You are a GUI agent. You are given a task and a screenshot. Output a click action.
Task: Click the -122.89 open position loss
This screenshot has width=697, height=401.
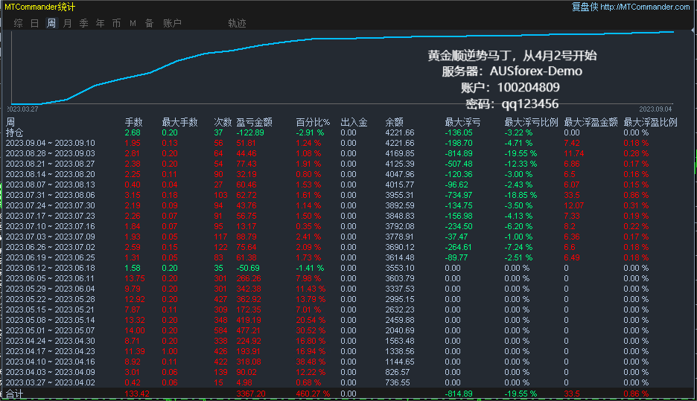(249, 132)
